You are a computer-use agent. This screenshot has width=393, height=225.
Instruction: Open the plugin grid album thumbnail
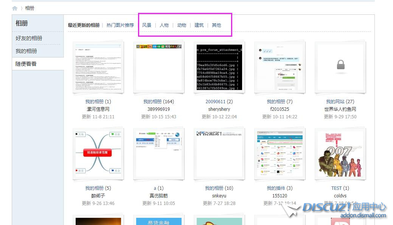point(280,154)
